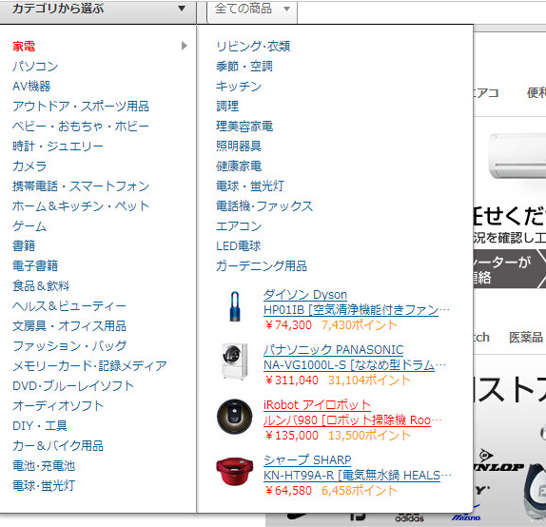Open パナソニック NA-VG1000L-S product link
This screenshot has width=546, height=527.
coord(355,357)
